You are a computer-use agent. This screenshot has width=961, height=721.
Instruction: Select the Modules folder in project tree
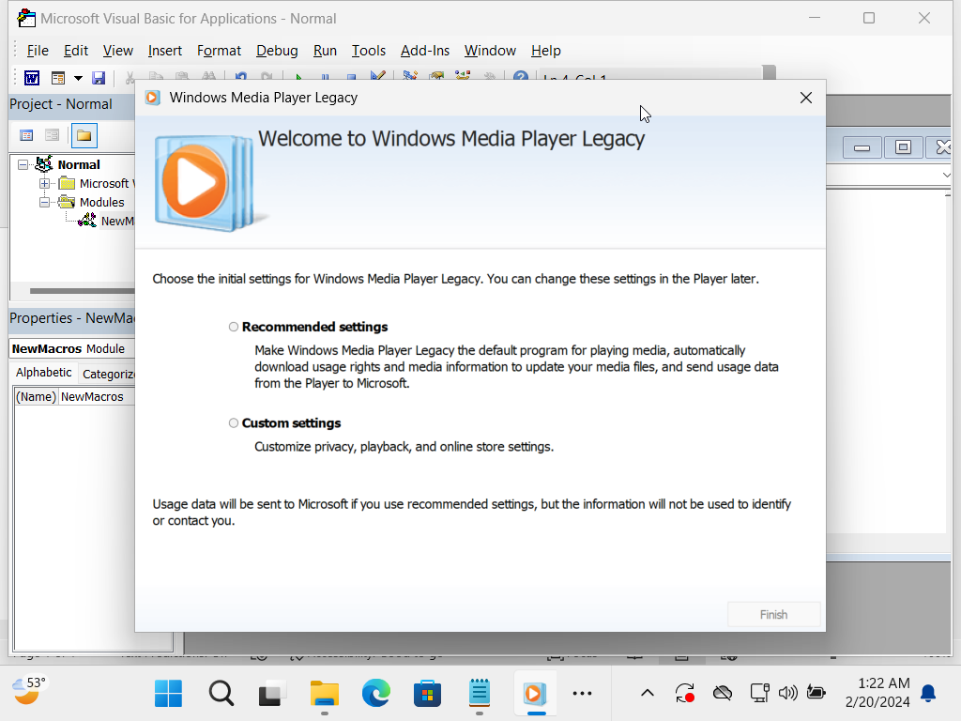coord(101,203)
